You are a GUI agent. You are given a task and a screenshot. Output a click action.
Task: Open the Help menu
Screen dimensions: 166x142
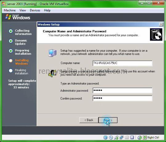click(47, 10)
